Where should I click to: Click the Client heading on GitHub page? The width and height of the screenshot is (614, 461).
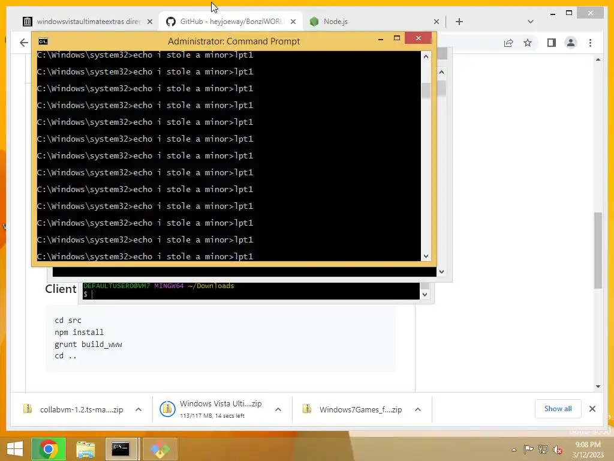[61, 289]
